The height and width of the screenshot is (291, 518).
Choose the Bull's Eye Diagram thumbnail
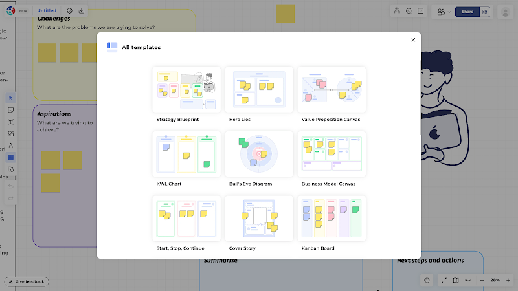point(259,154)
